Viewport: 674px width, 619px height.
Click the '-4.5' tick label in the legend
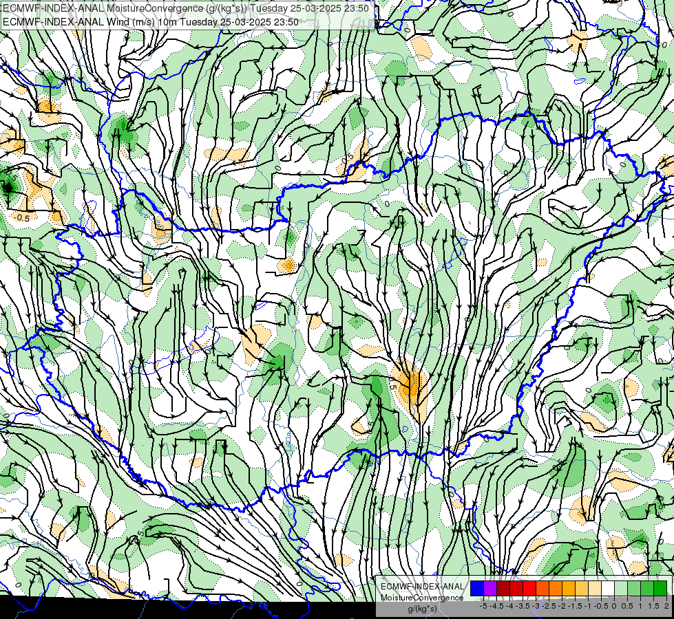click(x=497, y=606)
